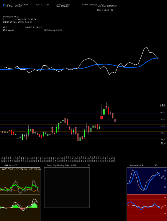Viewport: 167px width, 221px height.
Task: Click the 'Intra Day Trading Price & MR' title
Action: (61, 165)
